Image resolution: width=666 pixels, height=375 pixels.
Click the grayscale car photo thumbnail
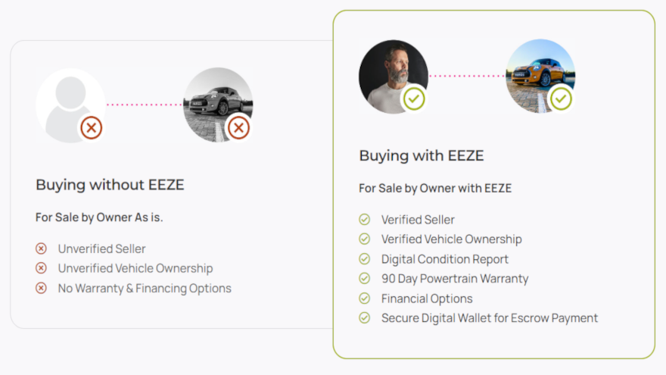click(x=216, y=100)
